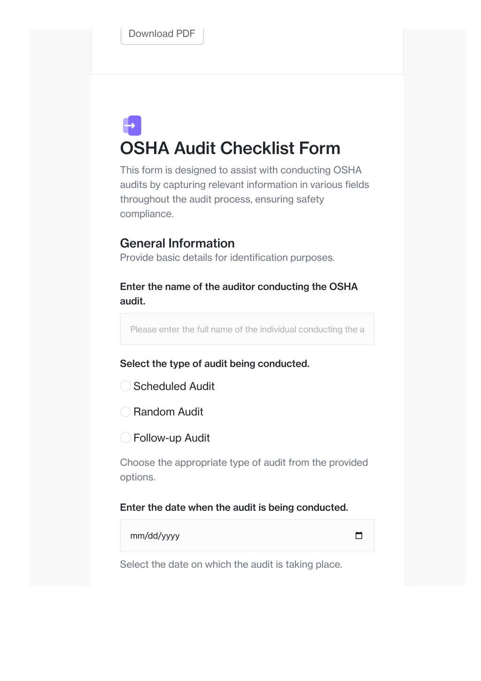Click the Random Audit text label
Image resolution: width=481 pixels, height=681 pixels.
[x=168, y=412]
